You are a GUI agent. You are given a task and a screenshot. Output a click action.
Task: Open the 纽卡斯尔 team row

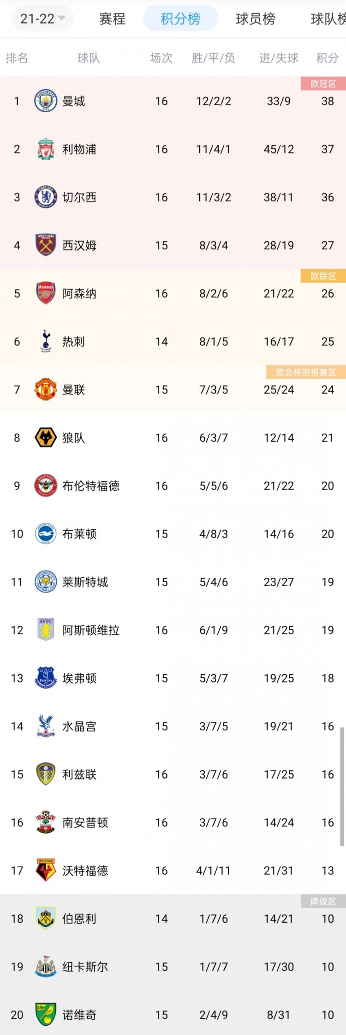pyautogui.click(x=173, y=967)
